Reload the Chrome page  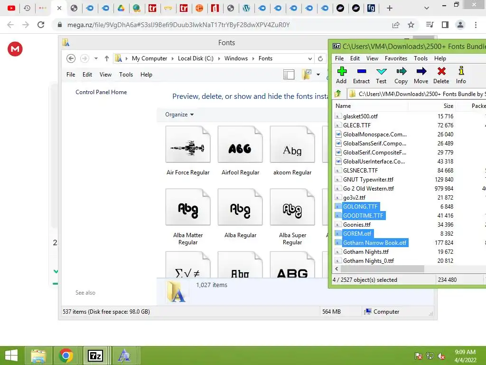pyautogui.click(x=41, y=25)
